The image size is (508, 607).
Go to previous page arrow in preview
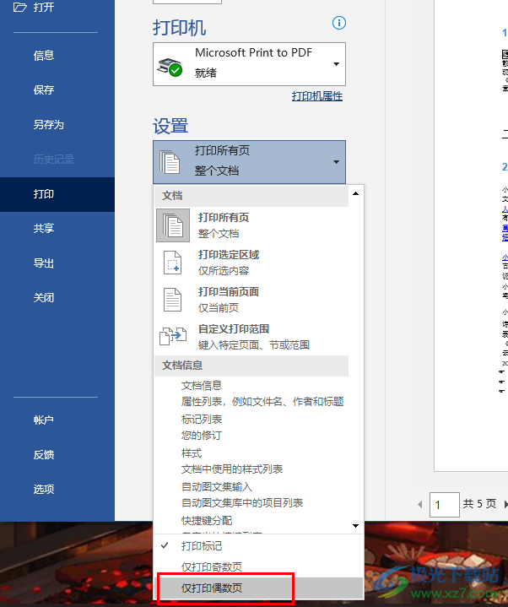click(x=420, y=505)
